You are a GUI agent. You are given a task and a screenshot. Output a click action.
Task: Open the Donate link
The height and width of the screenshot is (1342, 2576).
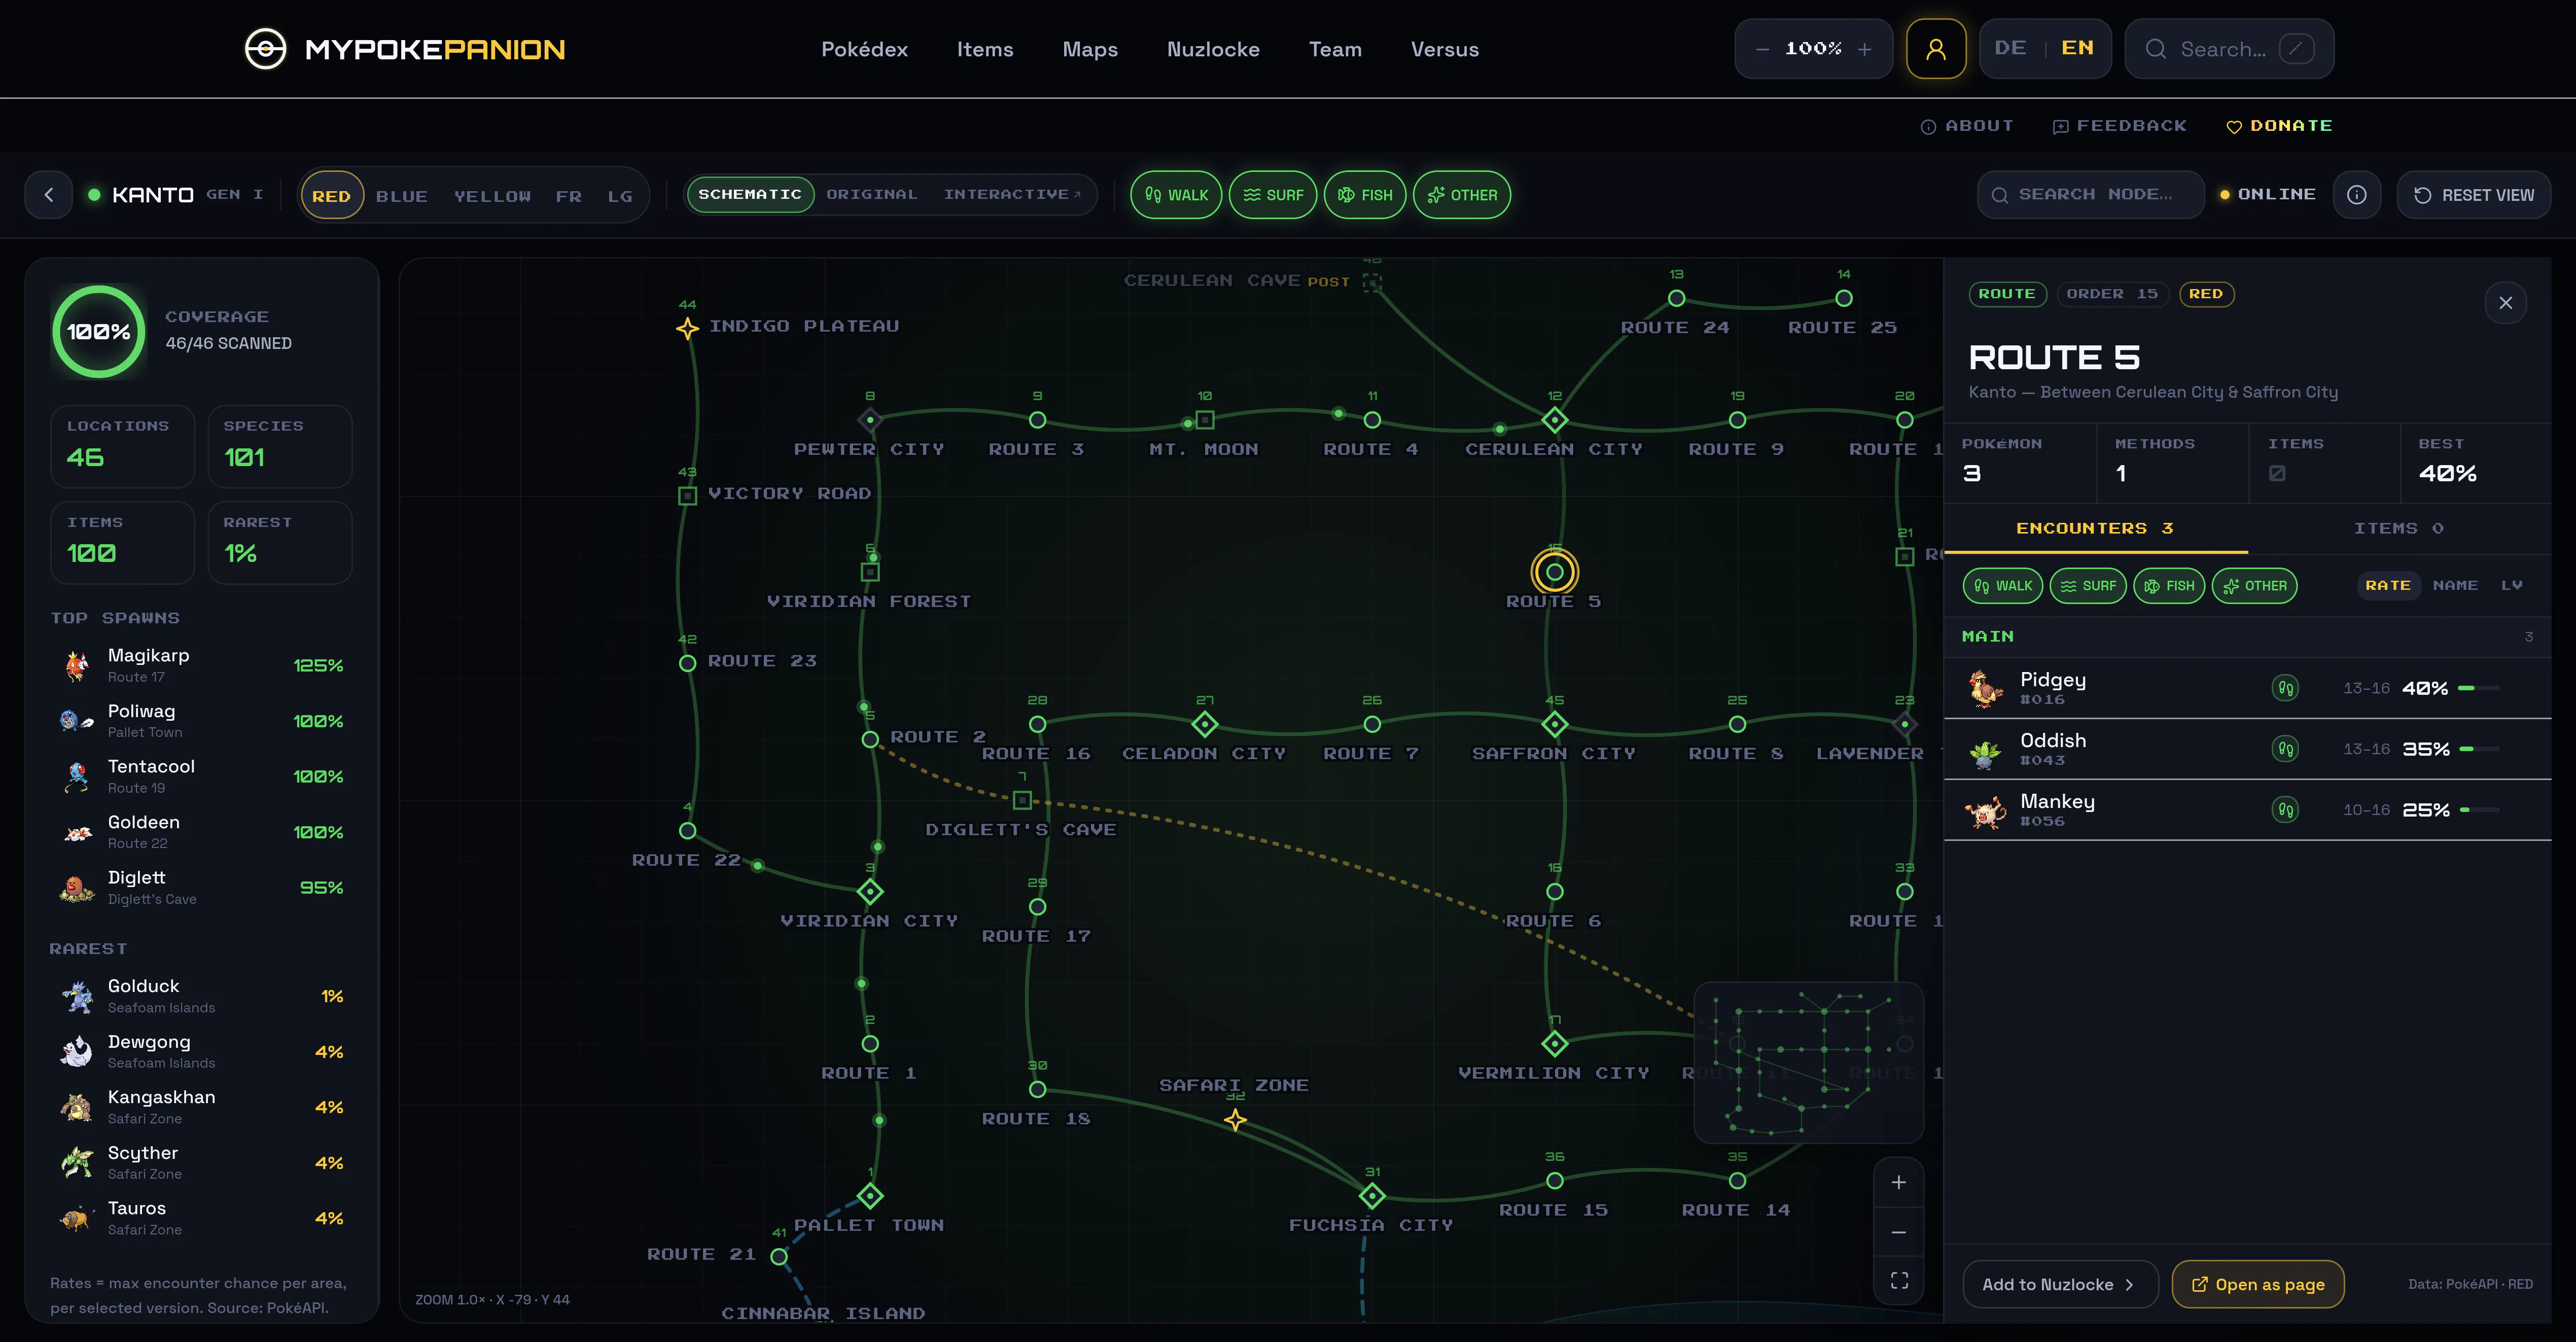(2279, 126)
